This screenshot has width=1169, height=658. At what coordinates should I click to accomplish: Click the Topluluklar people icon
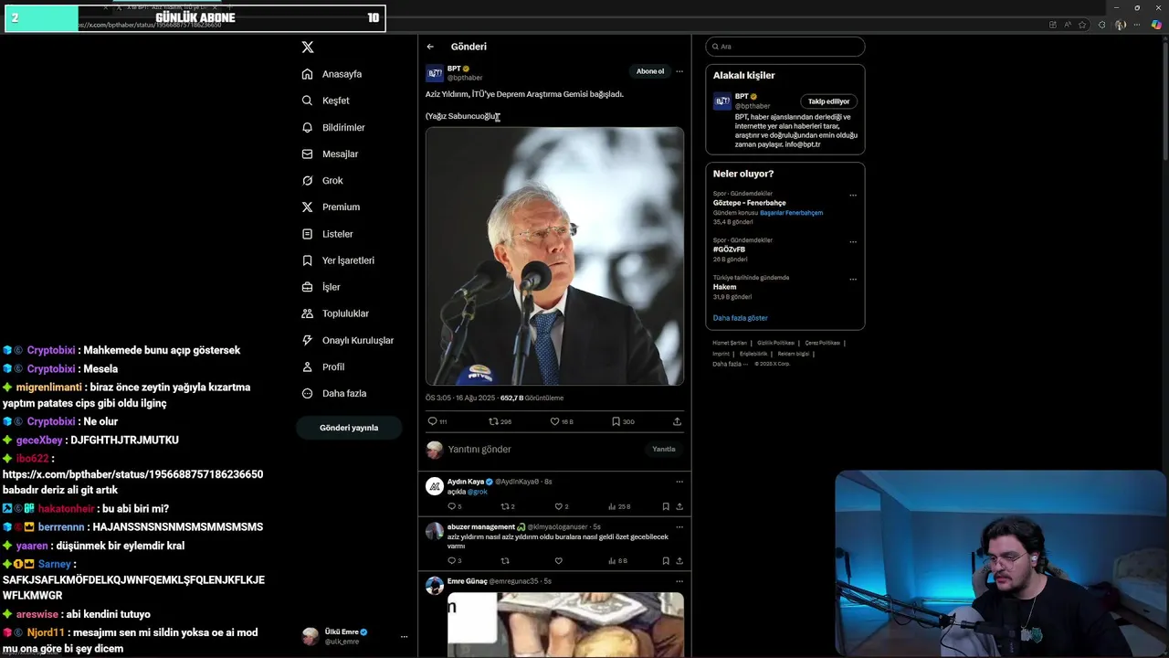click(x=307, y=313)
